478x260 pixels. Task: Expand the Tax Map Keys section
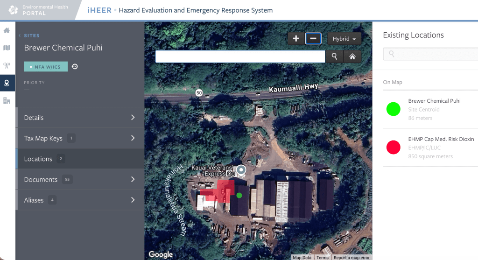pyautogui.click(x=80, y=138)
